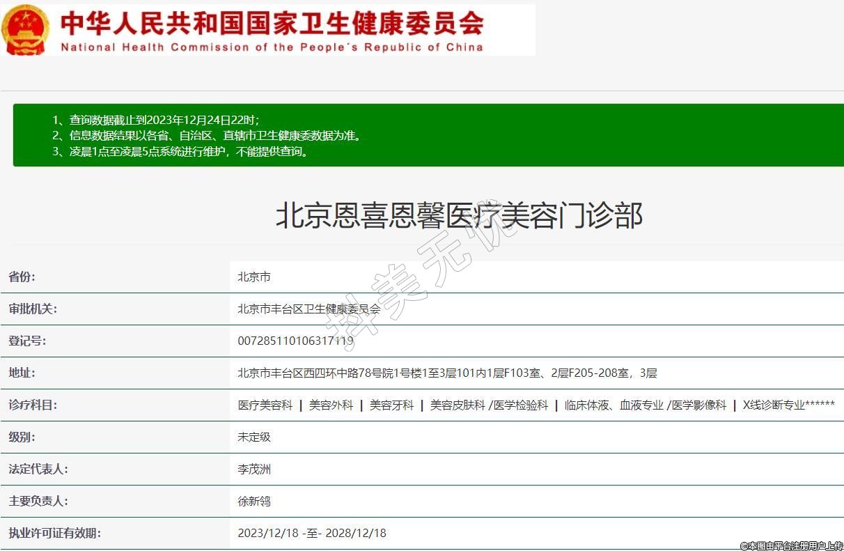Click the person in charge name 徐新鸰

point(254,501)
